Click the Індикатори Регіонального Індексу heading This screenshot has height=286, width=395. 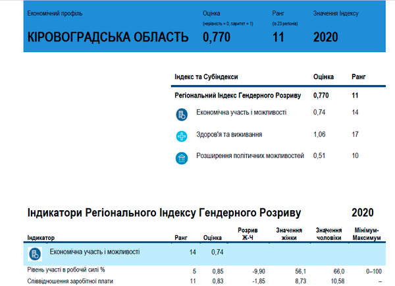tap(164, 213)
